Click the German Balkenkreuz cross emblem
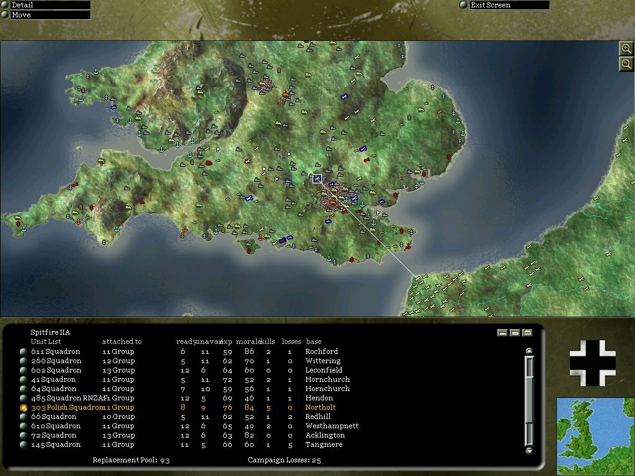This screenshot has height=476, width=635. click(592, 363)
